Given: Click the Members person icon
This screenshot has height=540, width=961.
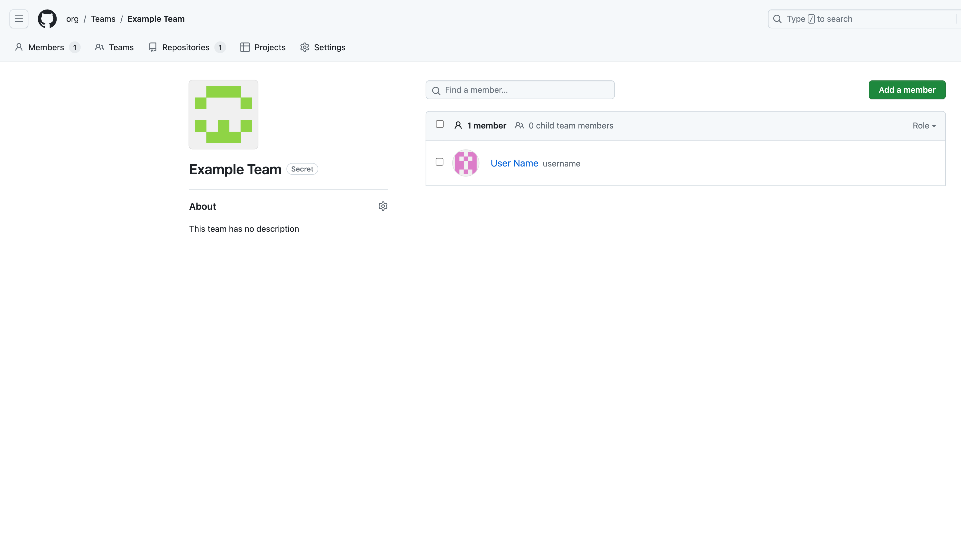Looking at the screenshot, I should (19, 47).
